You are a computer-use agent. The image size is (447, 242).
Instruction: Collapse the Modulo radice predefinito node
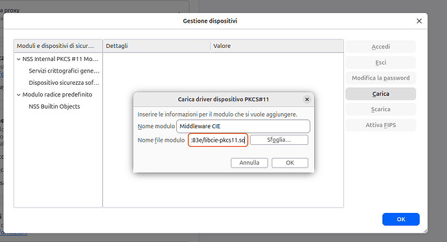point(19,95)
